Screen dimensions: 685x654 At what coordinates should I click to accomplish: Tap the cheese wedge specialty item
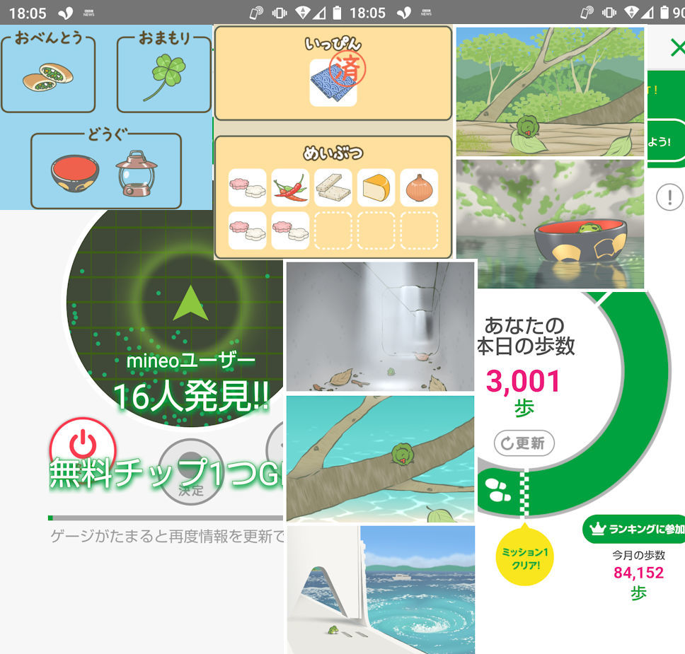[x=376, y=188]
